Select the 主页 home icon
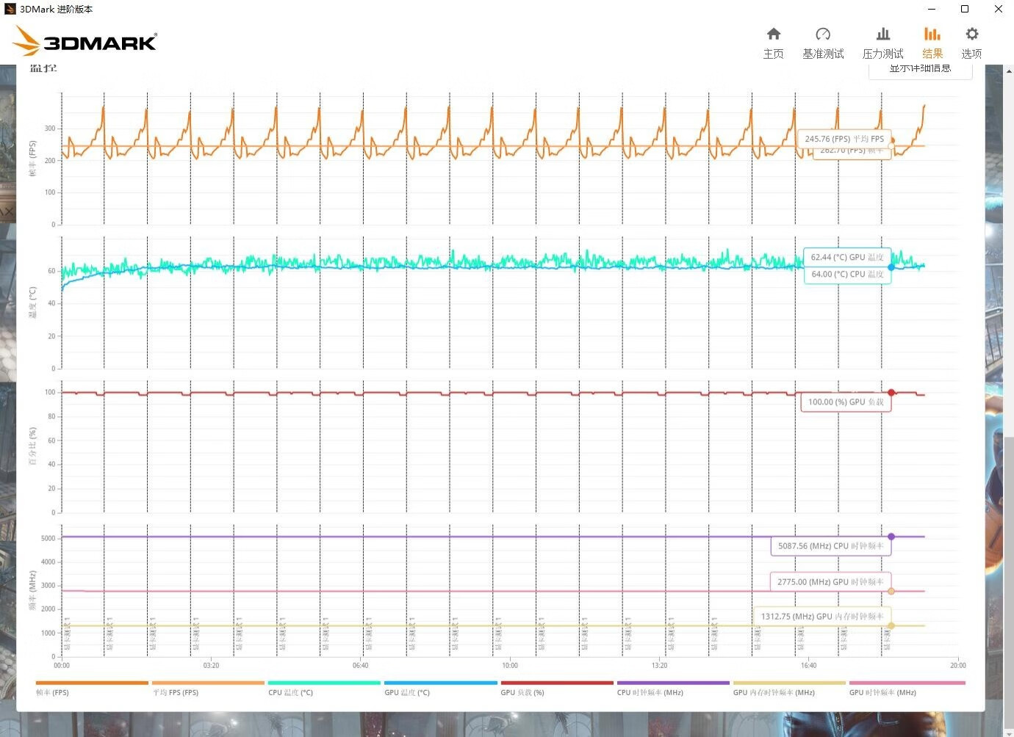The image size is (1014, 737). 773,42
